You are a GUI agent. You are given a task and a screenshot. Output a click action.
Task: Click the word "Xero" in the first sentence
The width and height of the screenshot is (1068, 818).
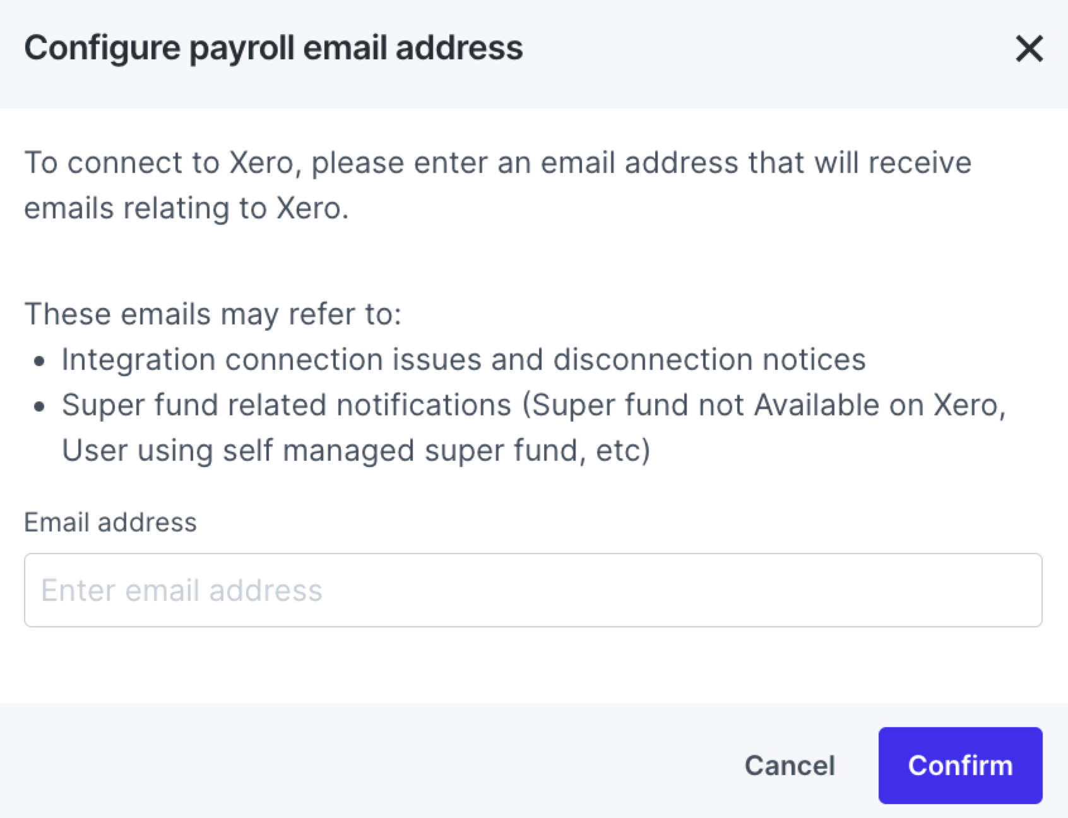coord(261,163)
